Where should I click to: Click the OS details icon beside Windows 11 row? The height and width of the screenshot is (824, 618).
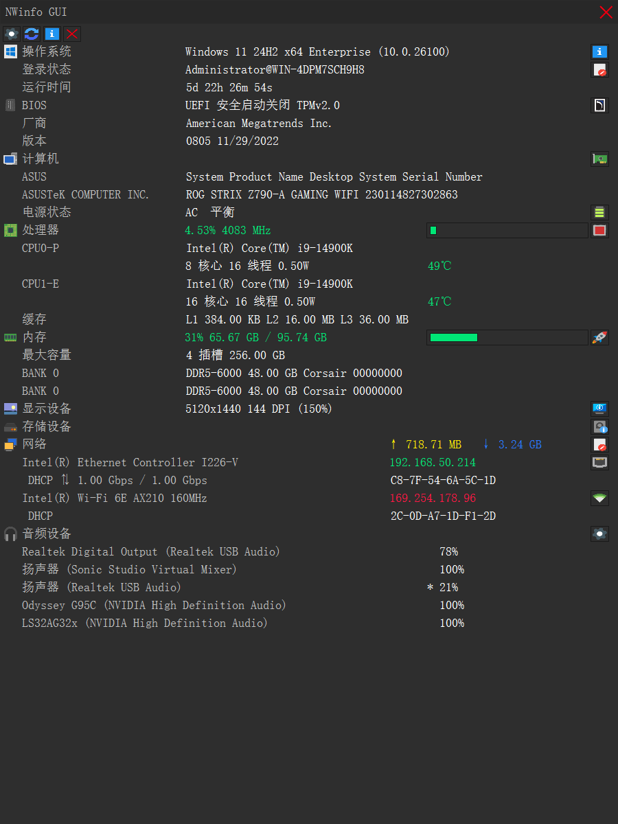point(599,51)
